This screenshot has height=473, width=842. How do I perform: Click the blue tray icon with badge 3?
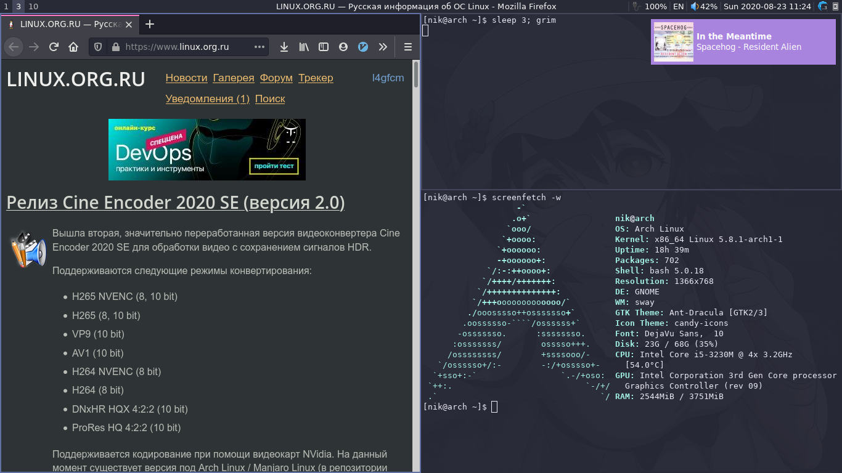click(x=823, y=6)
